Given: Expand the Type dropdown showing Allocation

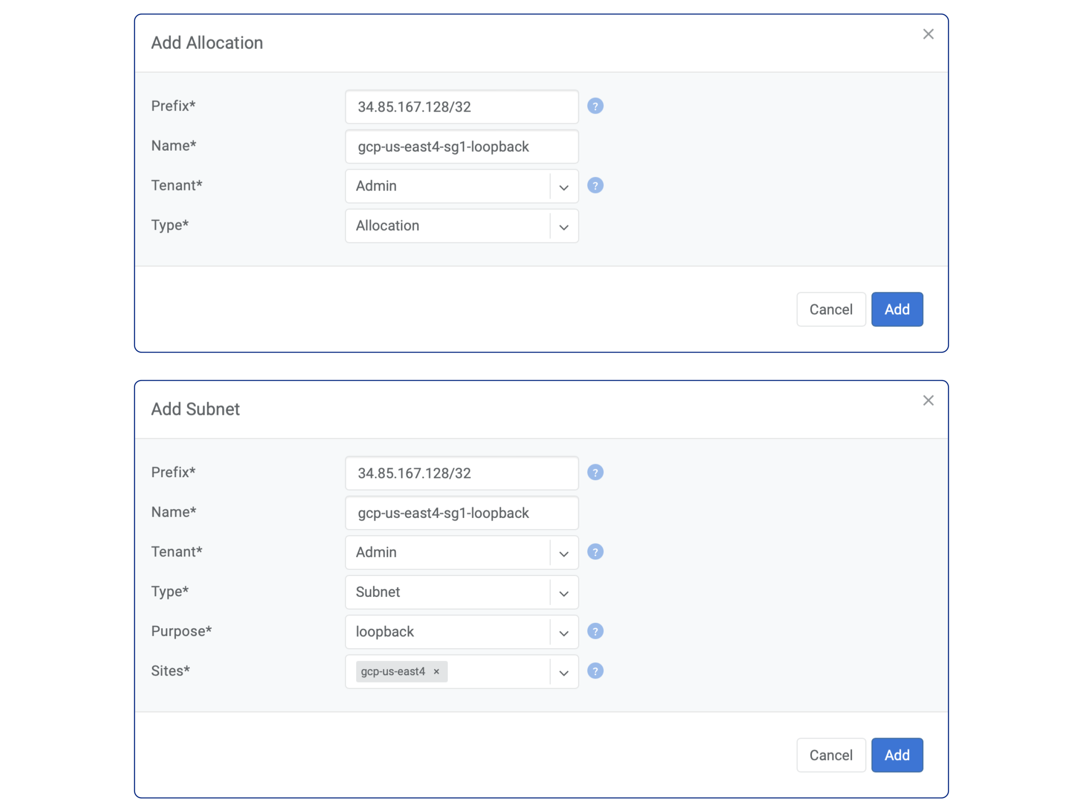Looking at the screenshot, I should coord(564,226).
